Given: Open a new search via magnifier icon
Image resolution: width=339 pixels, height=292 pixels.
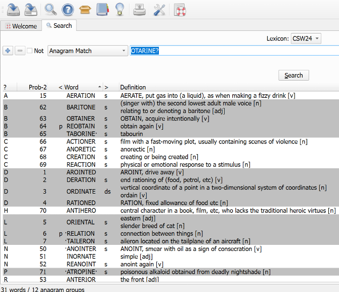Looking at the screenshot, I should coord(51,9).
